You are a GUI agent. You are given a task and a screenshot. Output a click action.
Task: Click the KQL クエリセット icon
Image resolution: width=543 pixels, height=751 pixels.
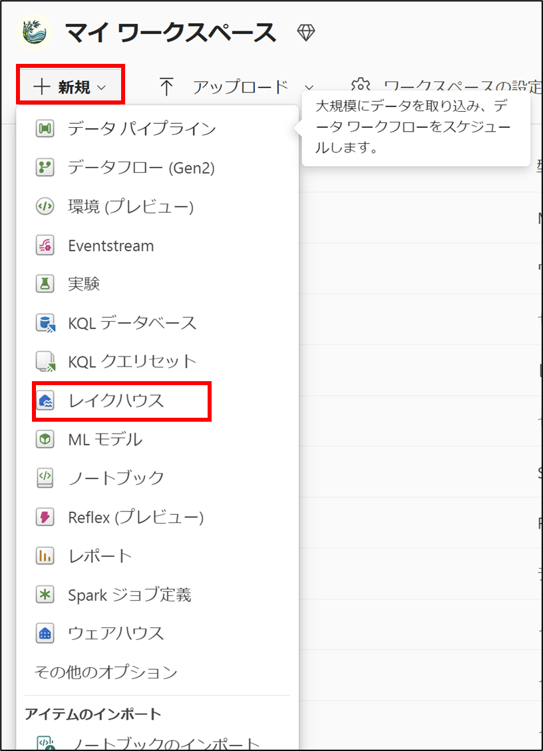point(45,362)
